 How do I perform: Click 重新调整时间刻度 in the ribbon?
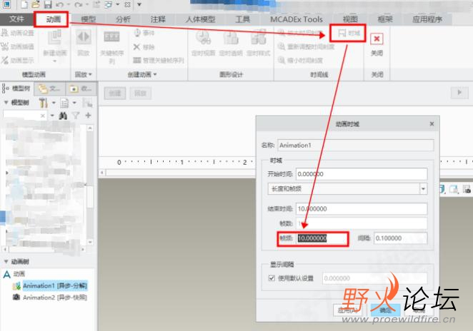pos(307,46)
